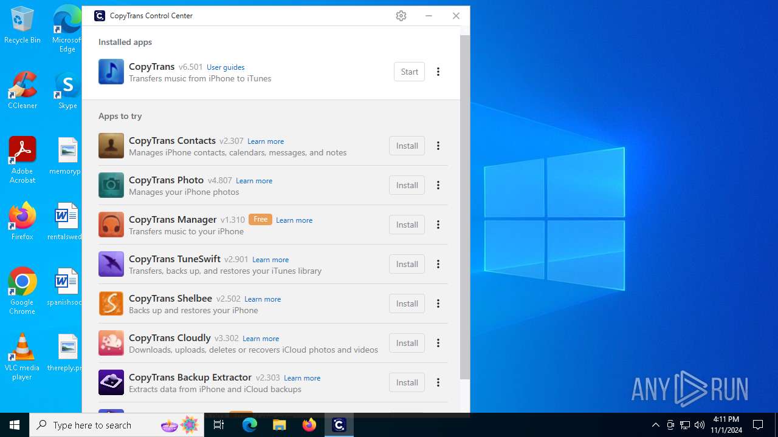Click the Free badge on CopyTrans Manager

click(x=260, y=220)
